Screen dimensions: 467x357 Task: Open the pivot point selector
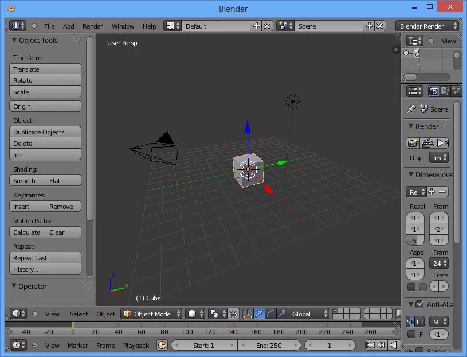click(218, 314)
